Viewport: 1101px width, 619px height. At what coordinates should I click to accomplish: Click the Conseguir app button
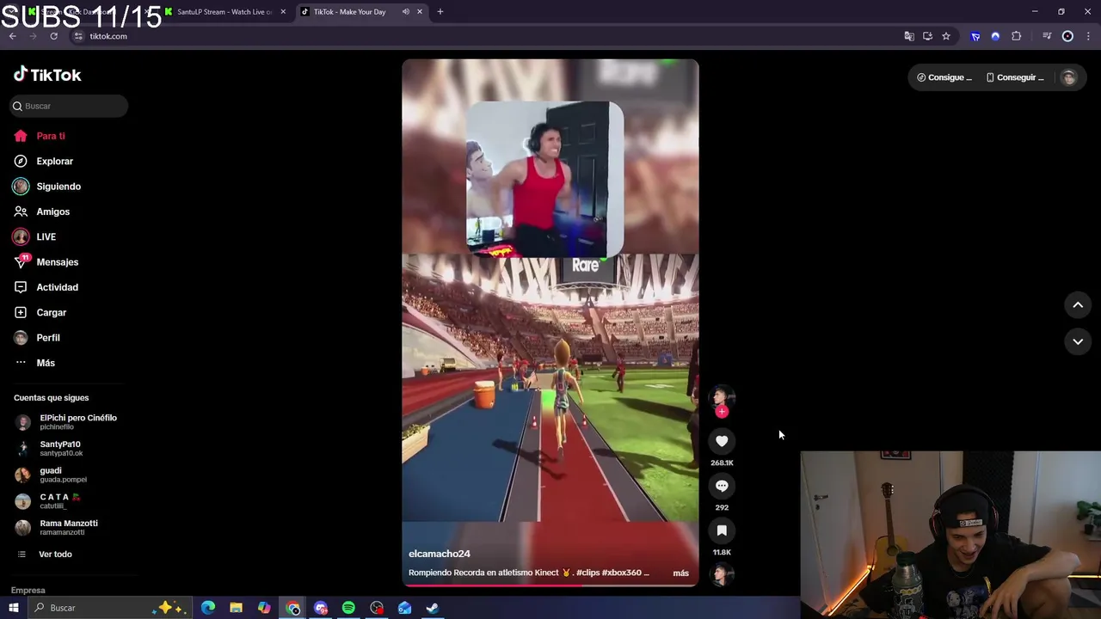point(1015,77)
